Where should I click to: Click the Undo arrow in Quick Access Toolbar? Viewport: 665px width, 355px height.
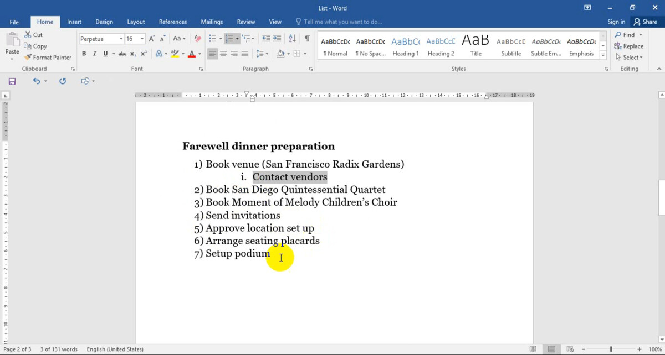pyautogui.click(x=36, y=81)
